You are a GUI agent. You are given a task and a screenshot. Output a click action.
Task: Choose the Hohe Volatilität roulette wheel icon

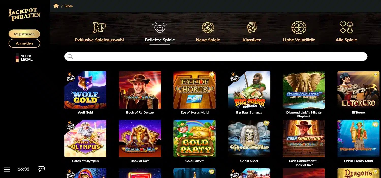pos(299,27)
